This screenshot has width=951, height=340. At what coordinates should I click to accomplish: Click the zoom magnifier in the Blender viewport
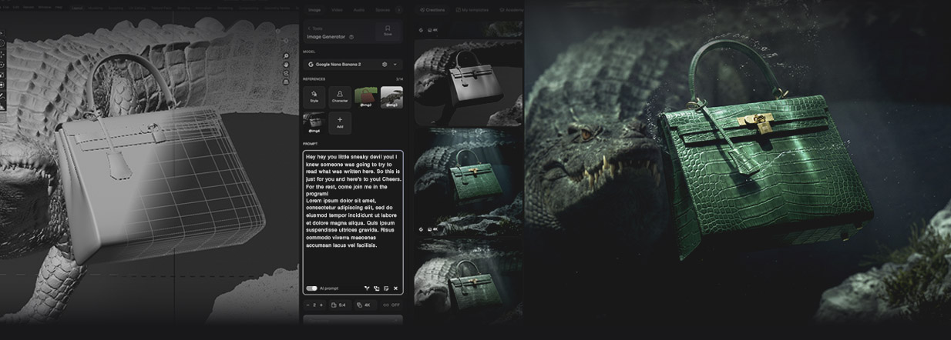(287, 56)
